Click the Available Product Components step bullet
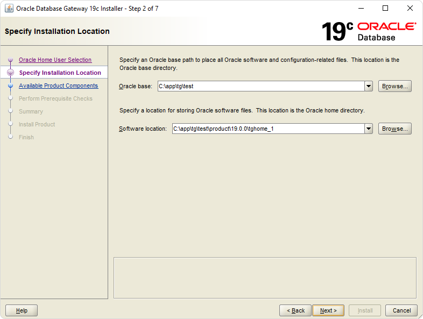Image resolution: width=423 pixels, height=319 pixels. (x=11, y=86)
